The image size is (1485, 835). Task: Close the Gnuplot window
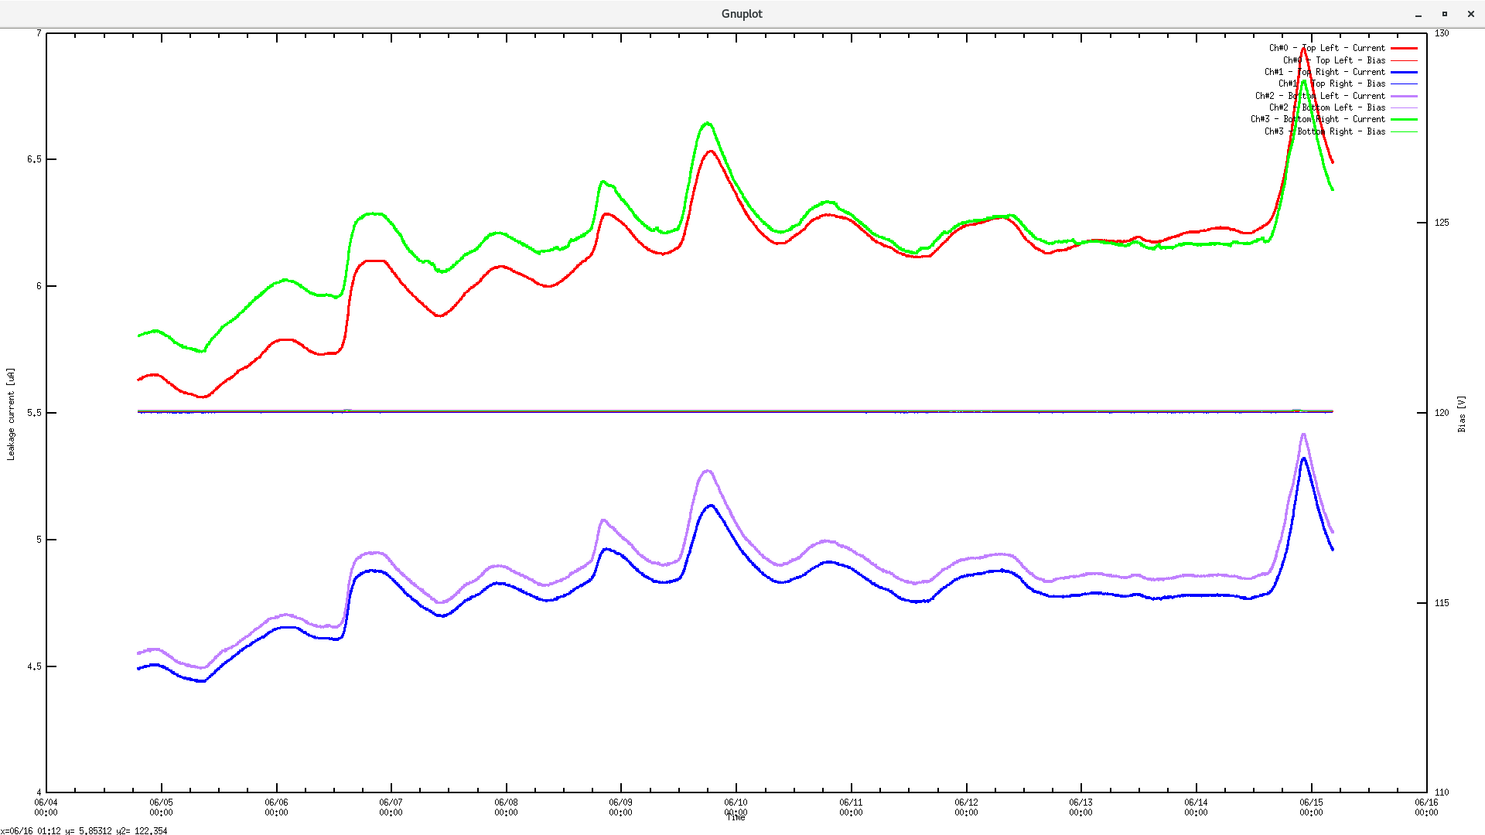1470,14
